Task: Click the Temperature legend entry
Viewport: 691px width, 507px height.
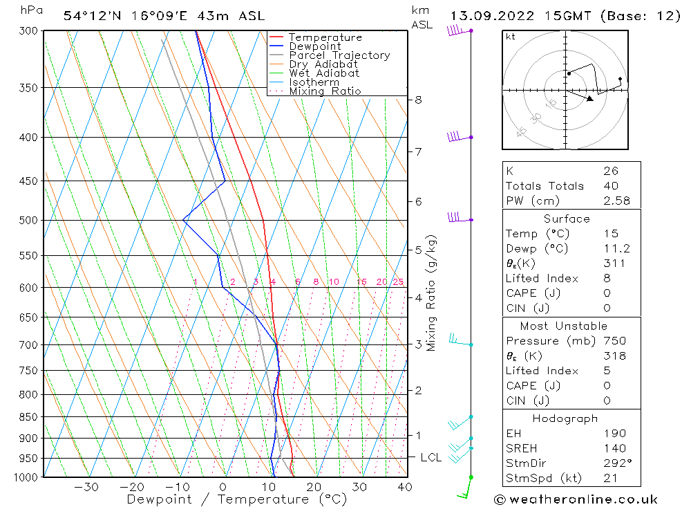Action: click(316, 37)
